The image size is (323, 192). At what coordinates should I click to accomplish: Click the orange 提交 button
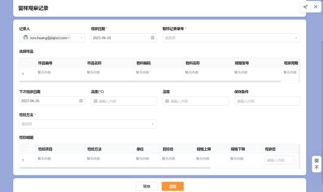point(173,186)
